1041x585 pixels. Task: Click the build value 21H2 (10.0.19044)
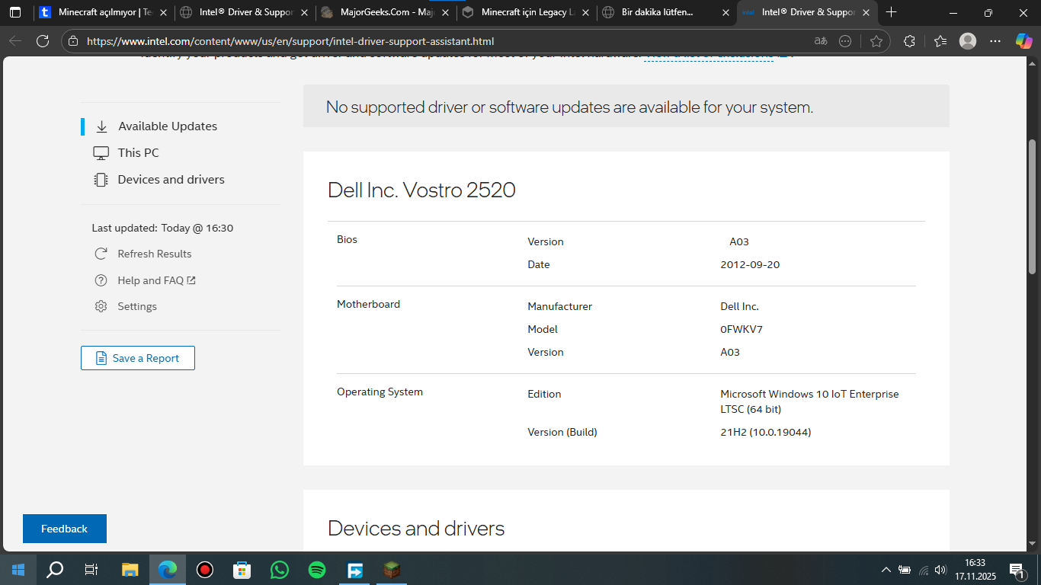point(765,432)
